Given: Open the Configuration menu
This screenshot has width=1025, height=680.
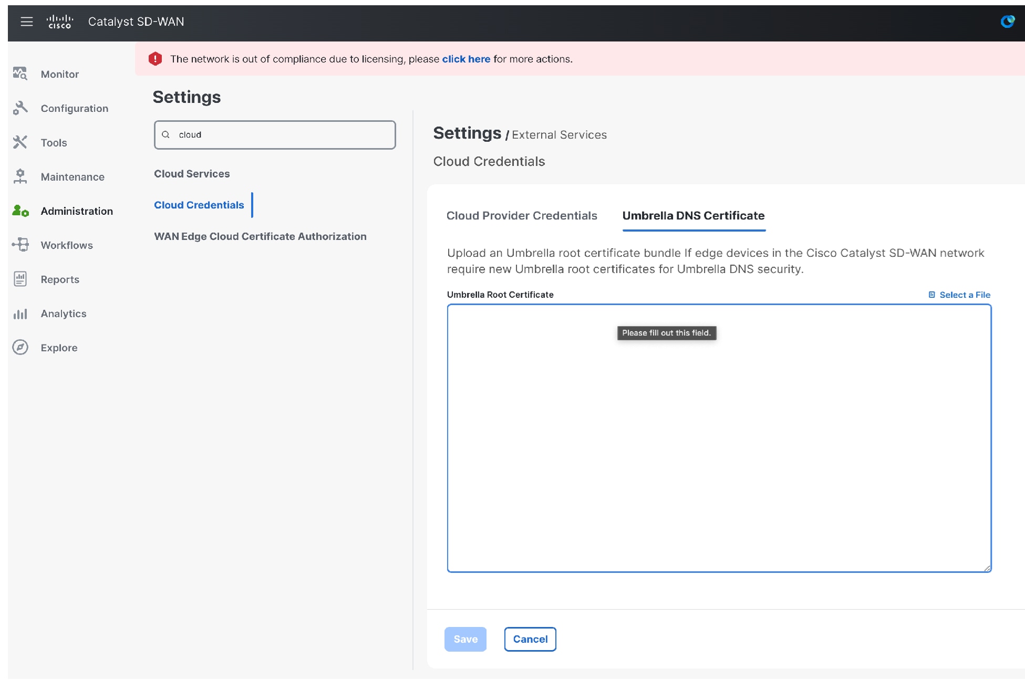Looking at the screenshot, I should [x=75, y=108].
